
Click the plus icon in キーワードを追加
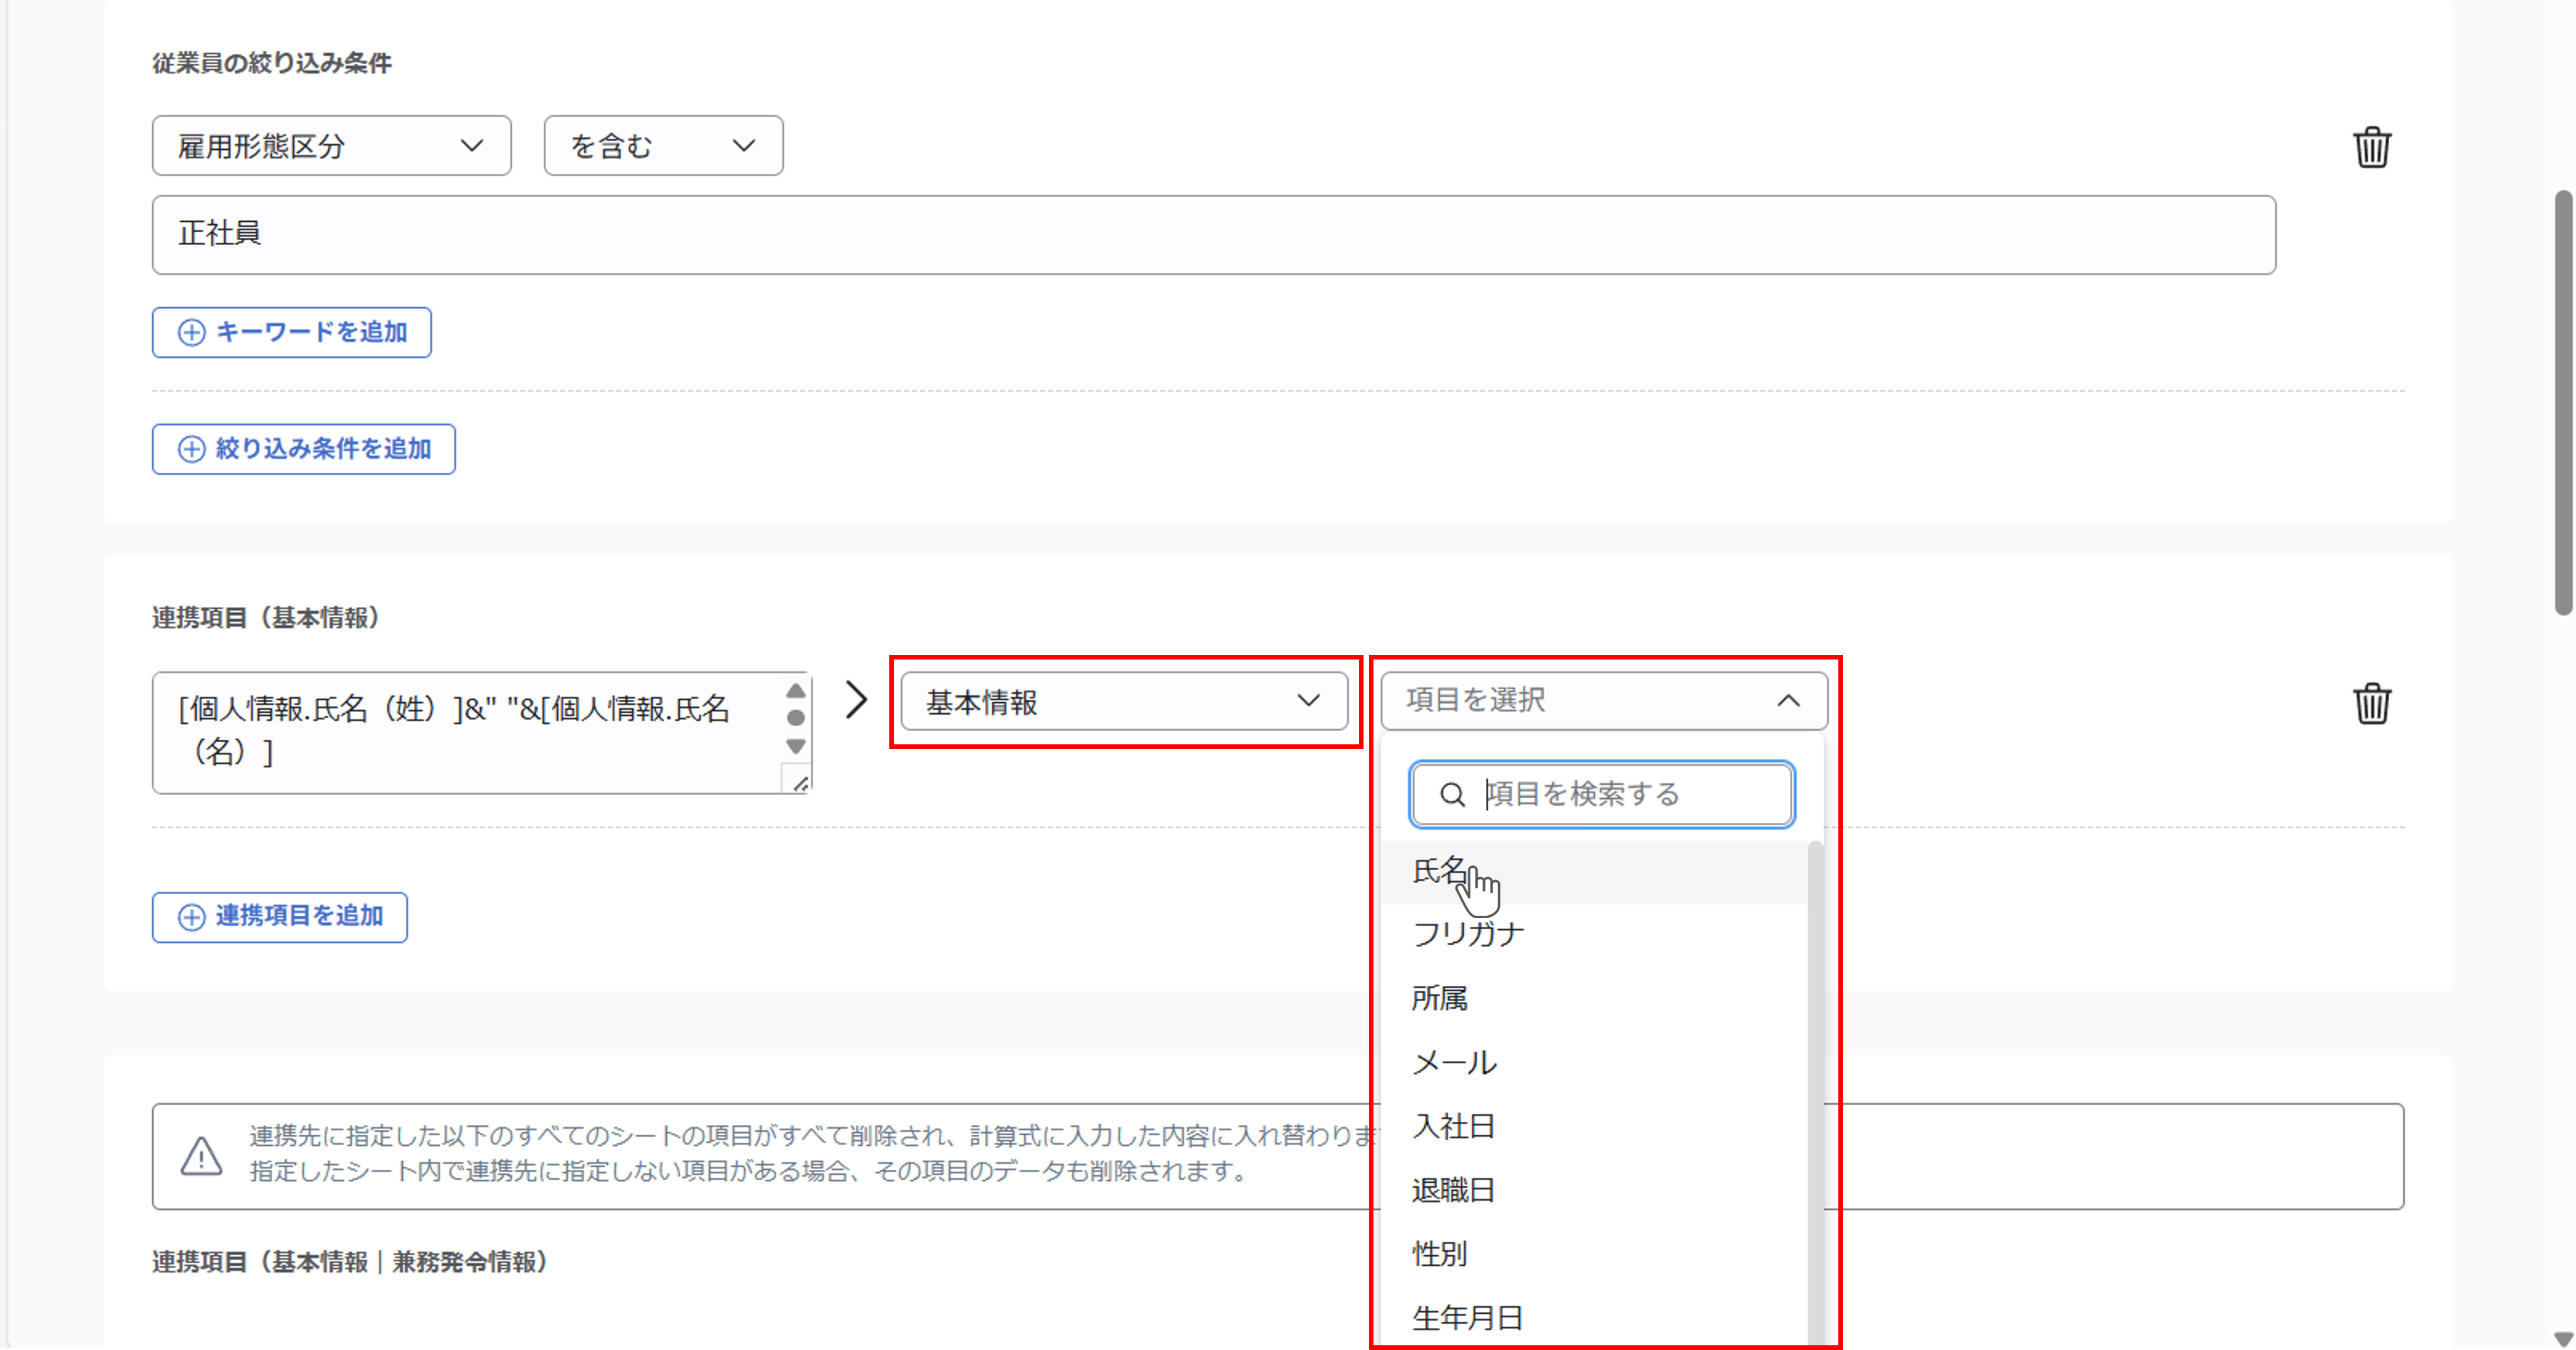191,333
